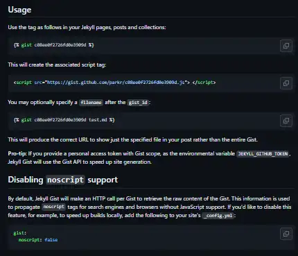
Task: Copy the script src code snippet
Action: (286, 83)
